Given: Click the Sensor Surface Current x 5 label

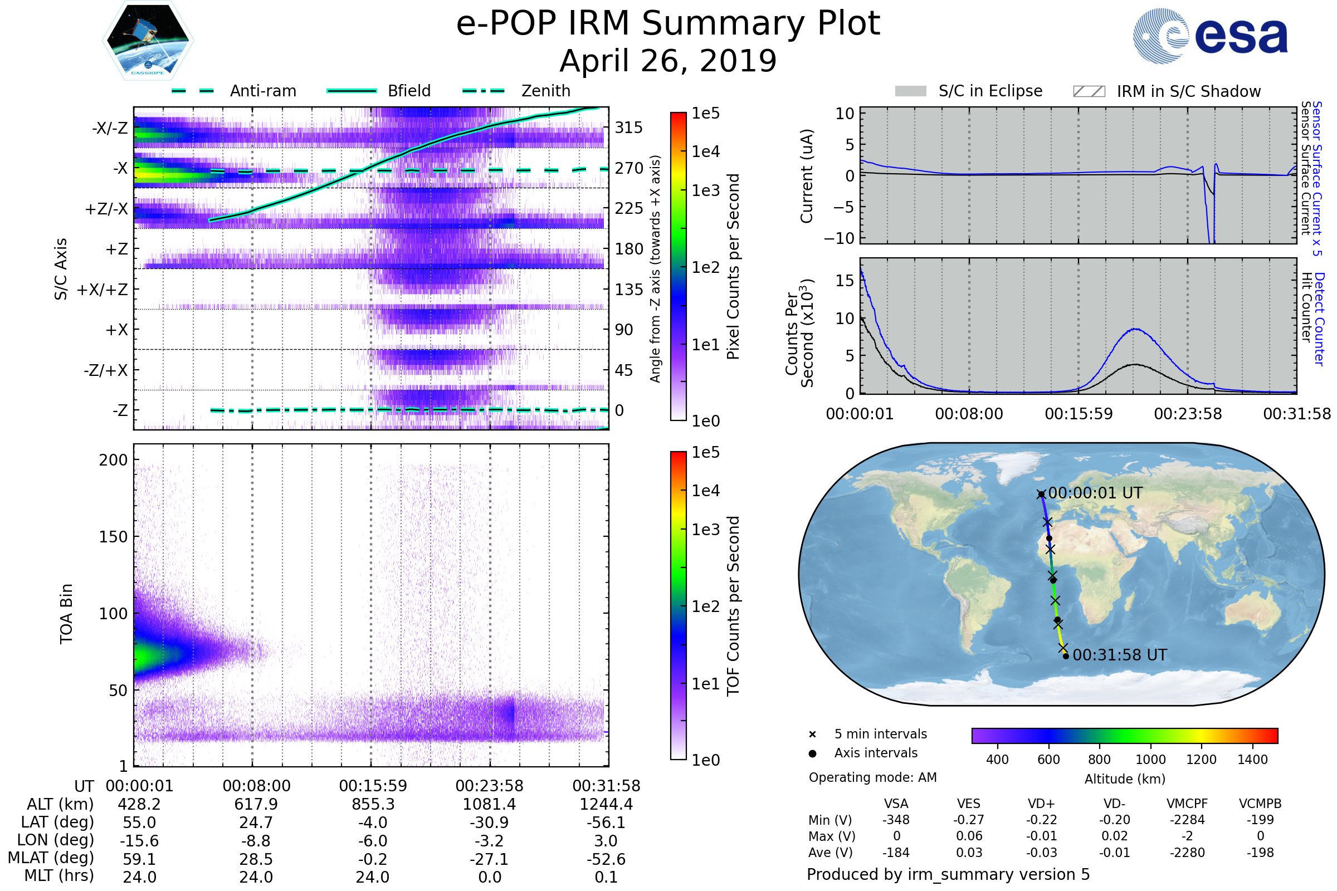Looking at the screenshot, I should [1316, 178].
